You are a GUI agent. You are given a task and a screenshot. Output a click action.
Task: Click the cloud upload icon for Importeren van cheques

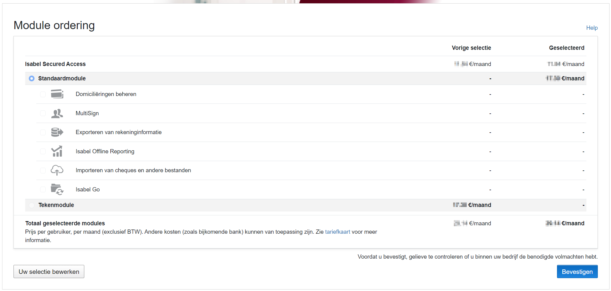click(57, 170)
